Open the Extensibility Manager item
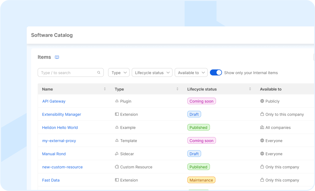The image size is (315, 191). 61,114
